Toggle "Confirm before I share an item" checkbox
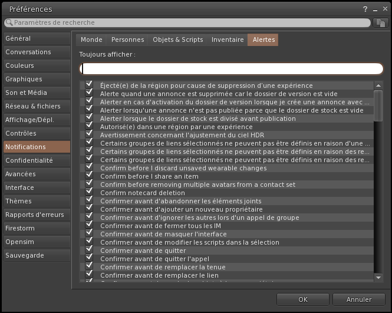Viewport: 392px width, 313px height. [x=90, y=176]
